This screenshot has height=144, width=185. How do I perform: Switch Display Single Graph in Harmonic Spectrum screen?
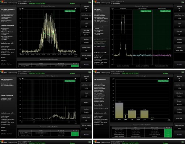(x=179, y=49)
